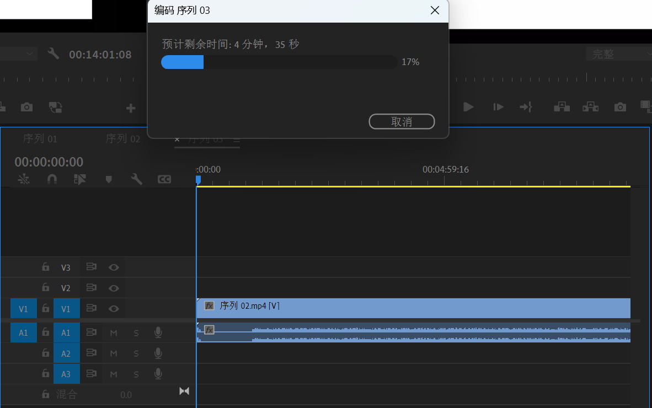The image size is (652, 408).
Task: Toggle lock on track A2
Action: tap(46, 353)
